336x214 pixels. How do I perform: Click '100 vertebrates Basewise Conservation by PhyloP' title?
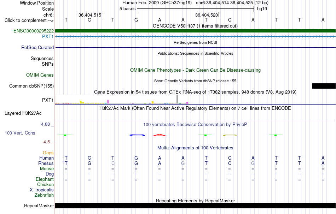click(x=195, y=125)
